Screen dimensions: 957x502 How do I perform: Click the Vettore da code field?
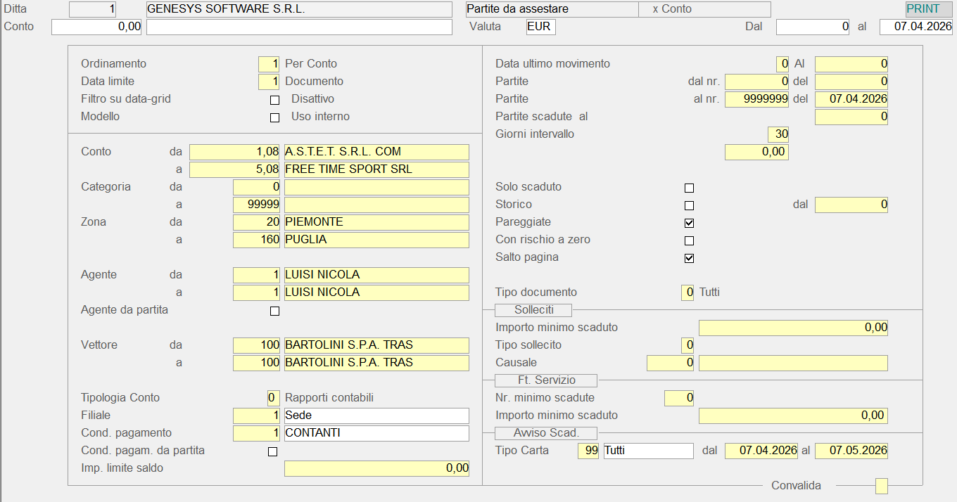(256, 345)
